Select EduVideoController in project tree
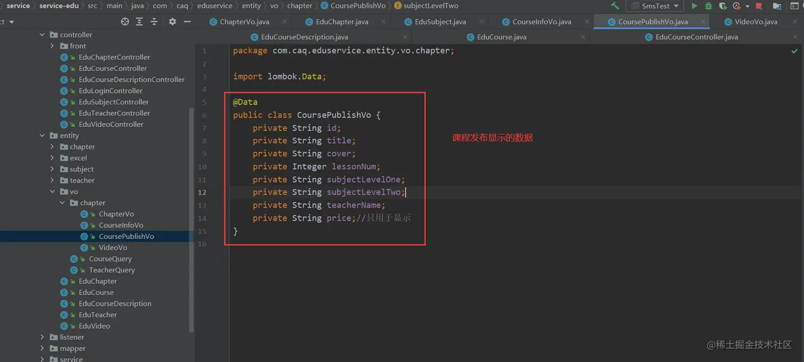Image resolution: width=804 pixels, height=362 pixels. (x=111, y=124)
